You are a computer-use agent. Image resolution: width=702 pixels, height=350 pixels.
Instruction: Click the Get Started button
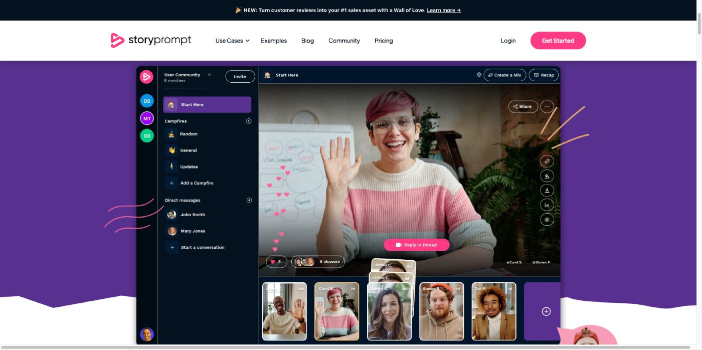pos(558,41)
